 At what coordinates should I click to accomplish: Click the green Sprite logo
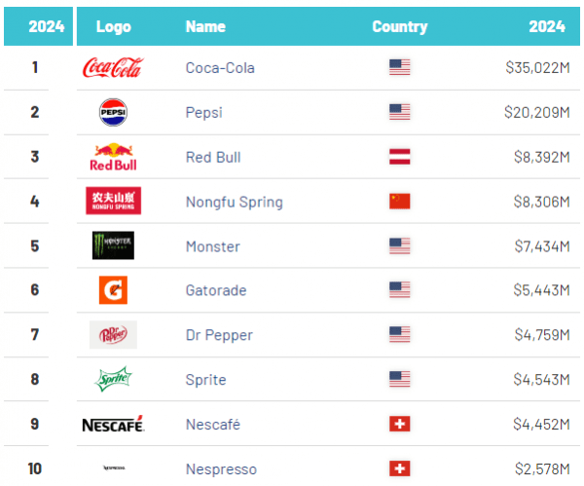point(113,379)
